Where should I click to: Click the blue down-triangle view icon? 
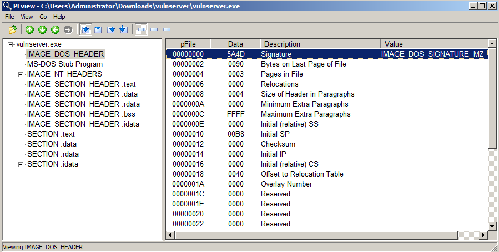click(x=98, y=29)
